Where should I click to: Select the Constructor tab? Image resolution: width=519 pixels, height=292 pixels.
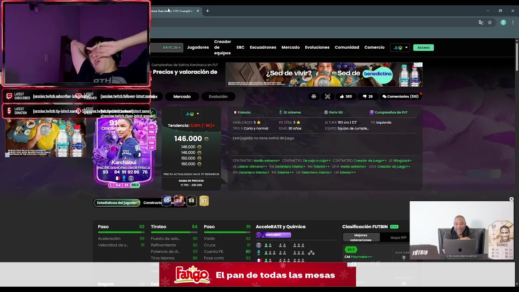[x=152, y=203]
